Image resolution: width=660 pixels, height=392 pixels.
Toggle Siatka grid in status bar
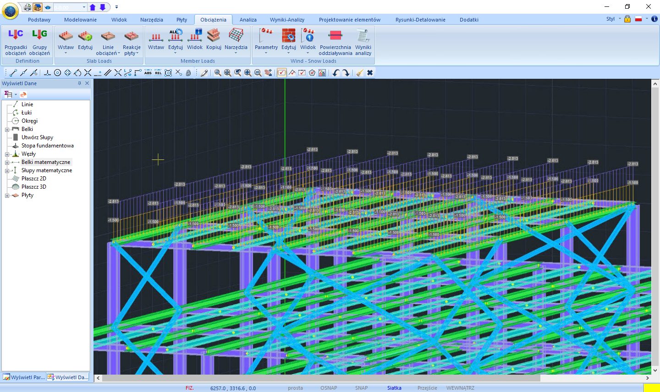point(394,388)
